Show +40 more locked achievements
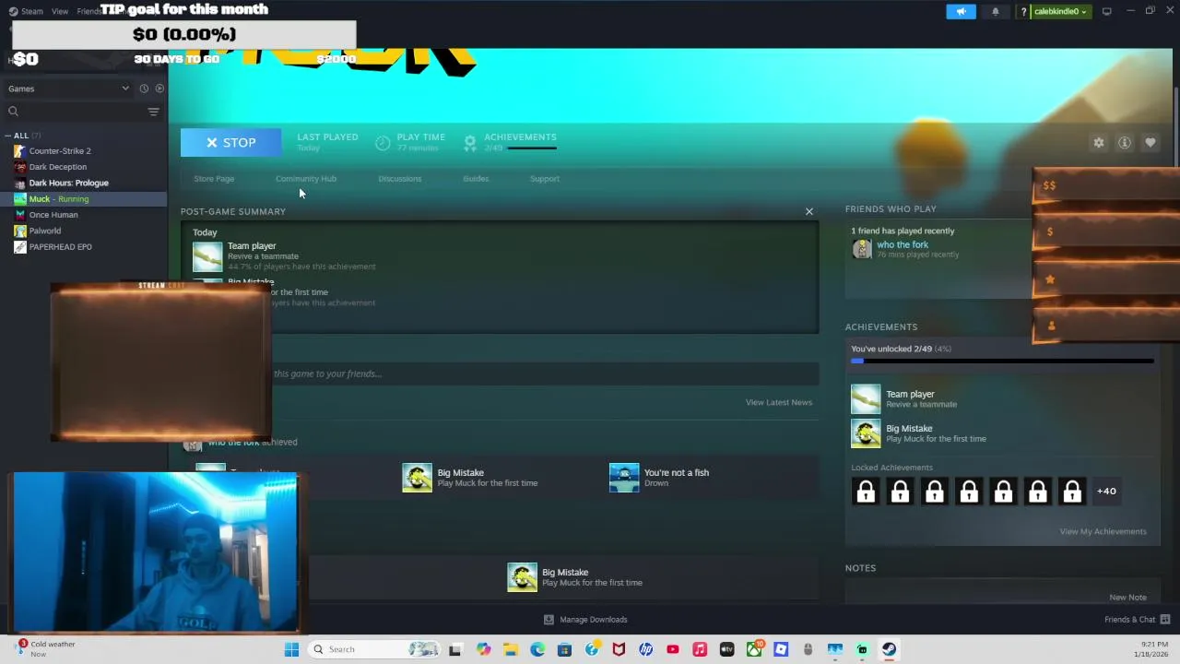This screenshot has width=1180, height=664. click(1106, 492)
